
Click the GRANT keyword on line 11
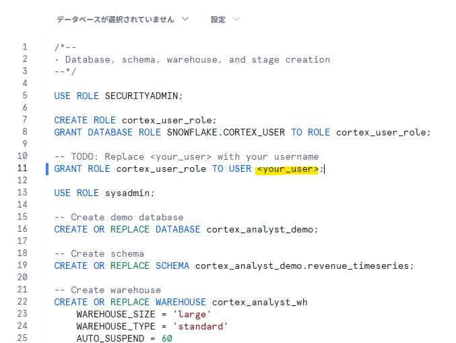click(68, 168)
